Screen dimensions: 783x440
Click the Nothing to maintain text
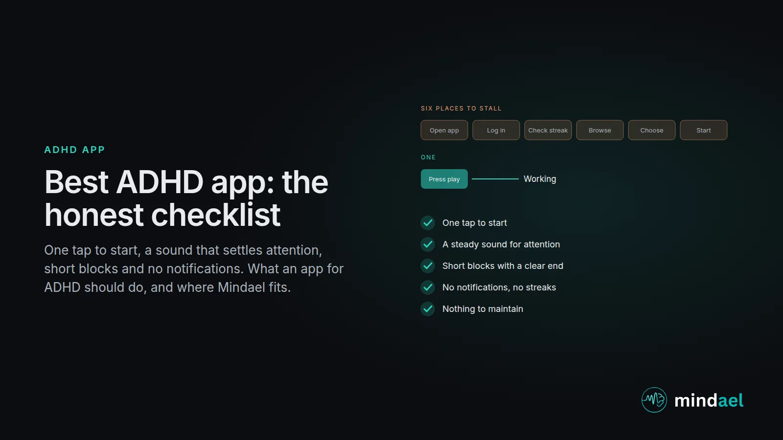[x=483, y=309]
